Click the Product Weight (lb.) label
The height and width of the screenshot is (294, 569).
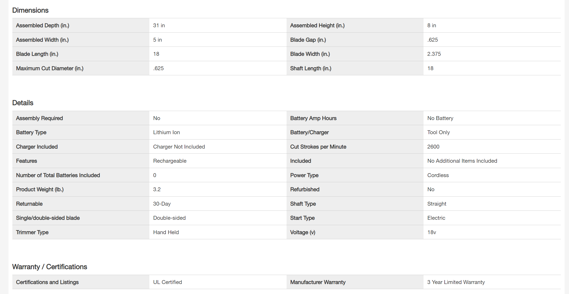pyautogui.click(x=40, y=189)
